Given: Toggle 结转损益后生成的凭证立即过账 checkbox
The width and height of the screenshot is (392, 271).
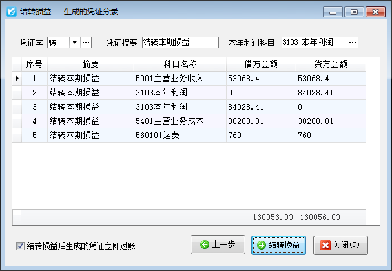Looking at the screenshot, I should (x=20, y=246).
